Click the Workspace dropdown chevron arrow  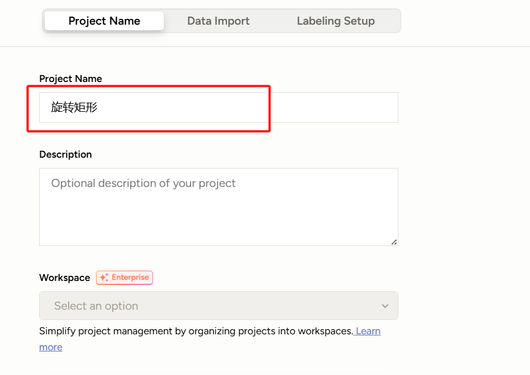pos(385,306)
